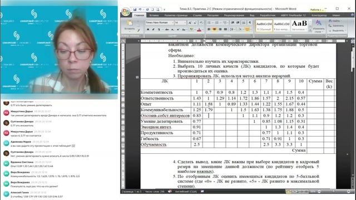Open the ABBYY FineReader 12 tab

coord(293,16)
